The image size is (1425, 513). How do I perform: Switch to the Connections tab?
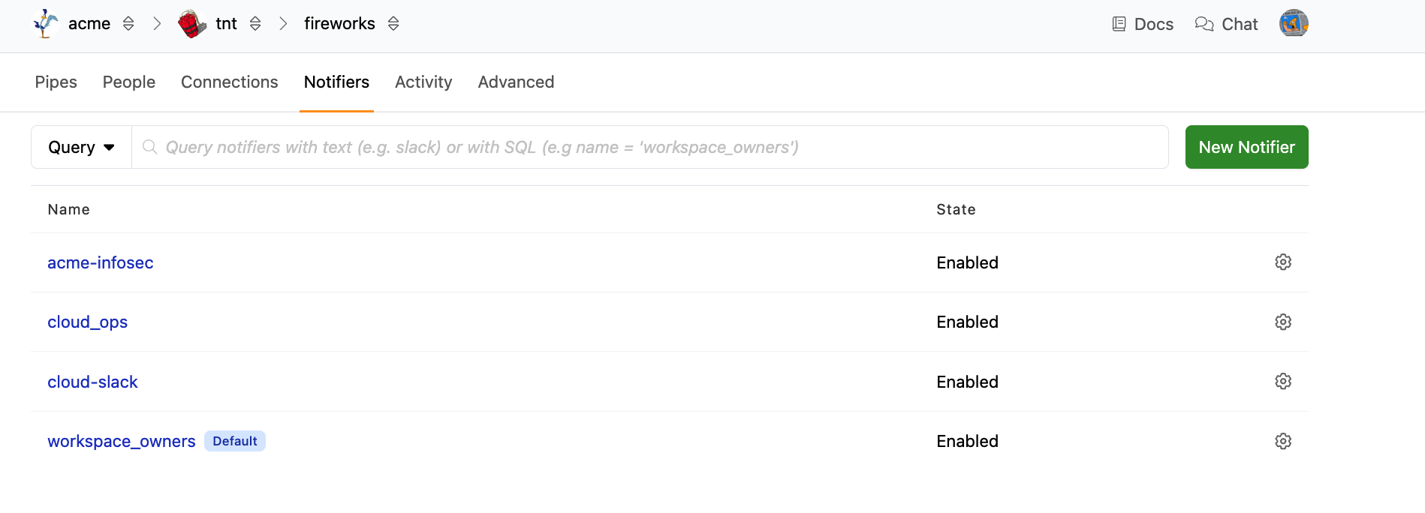pos(229,82)
